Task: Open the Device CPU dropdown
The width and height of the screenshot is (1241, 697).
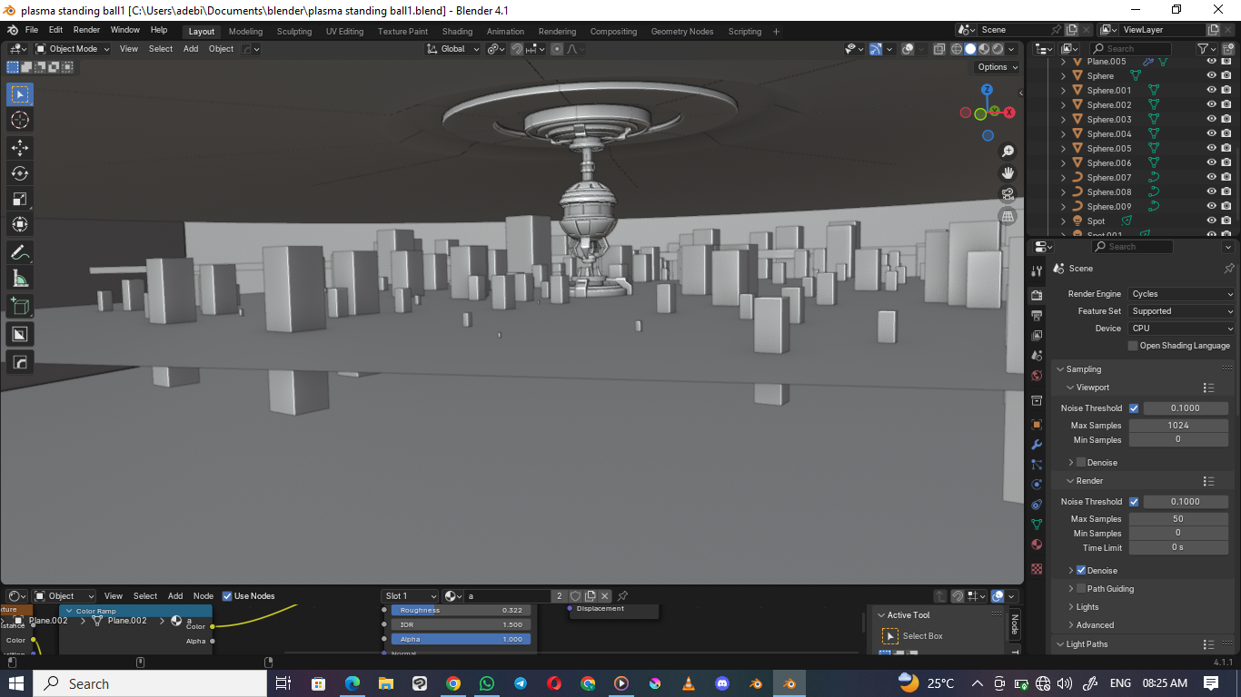Action: pyautogui.click(x=1182, y=329)
